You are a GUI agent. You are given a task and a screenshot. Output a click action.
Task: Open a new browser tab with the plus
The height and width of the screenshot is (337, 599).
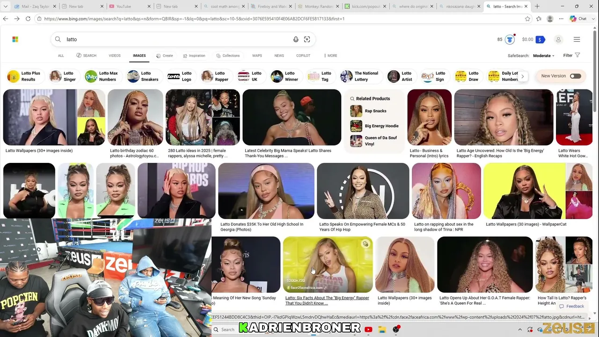tap(537, 7)
